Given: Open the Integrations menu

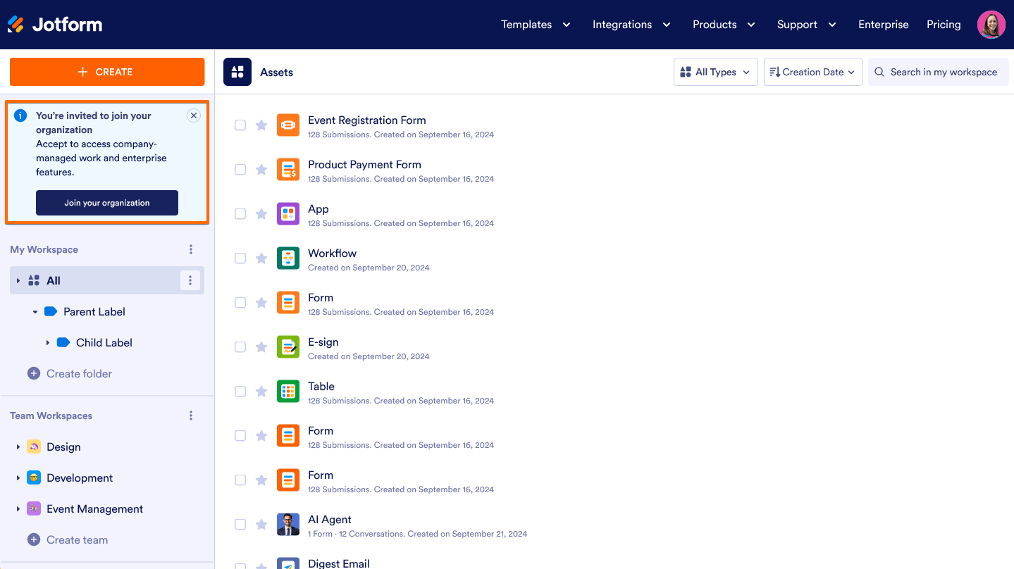Looking at the screenshot, I should point(631,25).
